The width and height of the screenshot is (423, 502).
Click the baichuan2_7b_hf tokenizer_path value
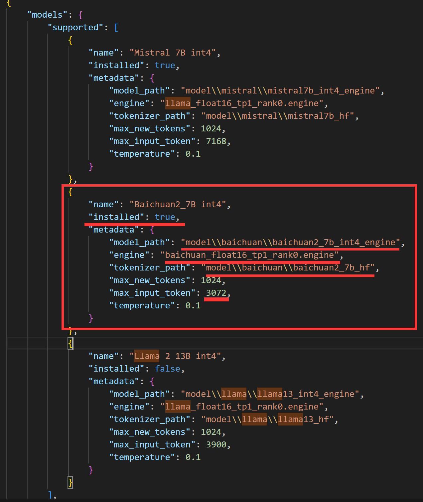point(288,267)
